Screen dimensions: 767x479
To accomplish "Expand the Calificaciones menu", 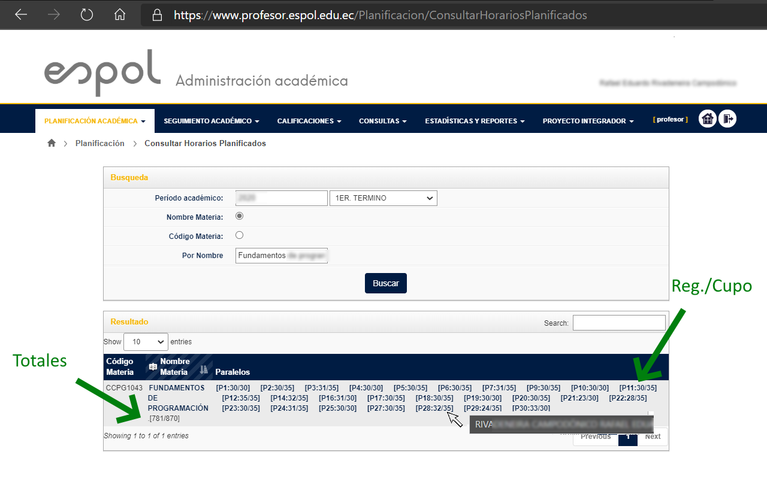I will (x=309, y=121).
